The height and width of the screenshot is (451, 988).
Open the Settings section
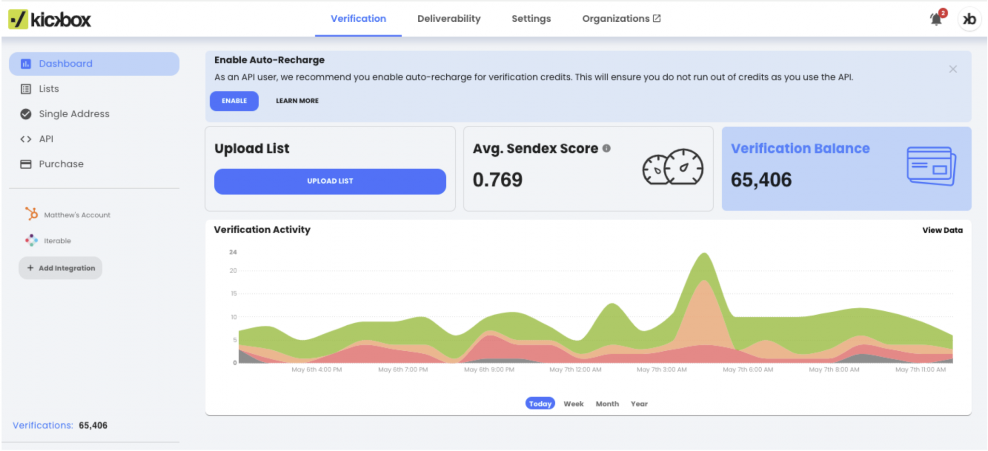pos(531,18)
